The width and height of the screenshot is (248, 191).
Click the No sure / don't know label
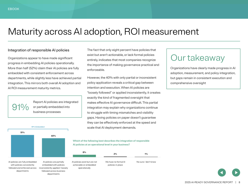146,162
